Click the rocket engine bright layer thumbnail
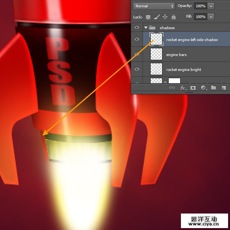 (156, 69)
